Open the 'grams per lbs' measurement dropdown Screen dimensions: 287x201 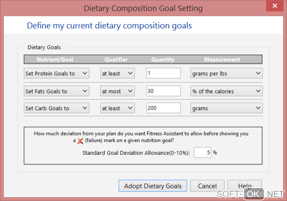pyautogui.click(x=226, y=74)
